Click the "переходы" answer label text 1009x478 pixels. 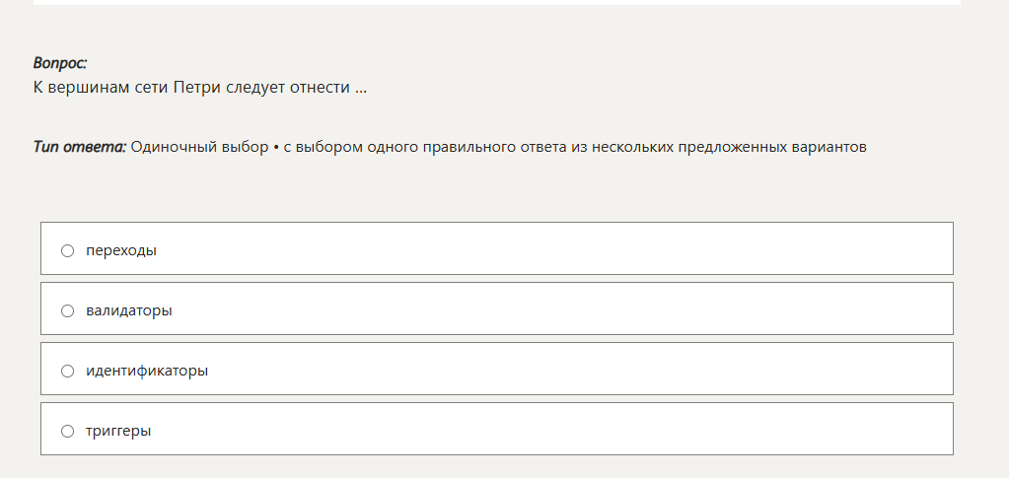tap(120, 250)
